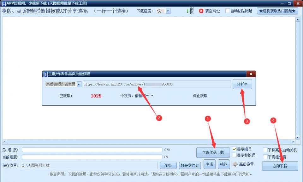303x182 pixels.
Task: Click the app logo icon in title bar
Action: pos(3,3)
